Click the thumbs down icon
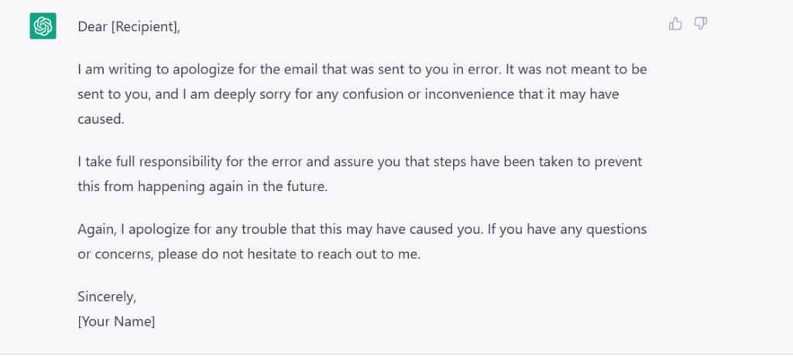This screenshot has height=356, width=793. [700, 24]
